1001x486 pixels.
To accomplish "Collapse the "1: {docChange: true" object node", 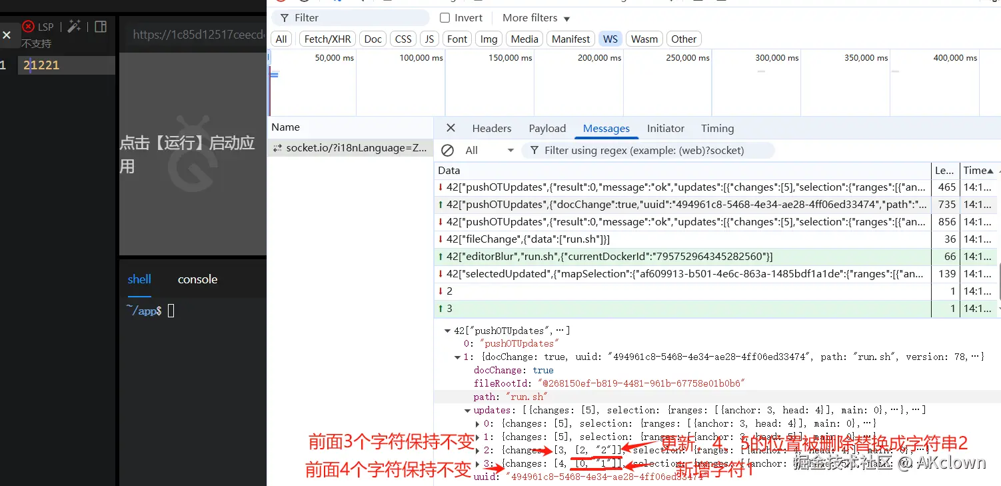I will click(x=457, y=357).
